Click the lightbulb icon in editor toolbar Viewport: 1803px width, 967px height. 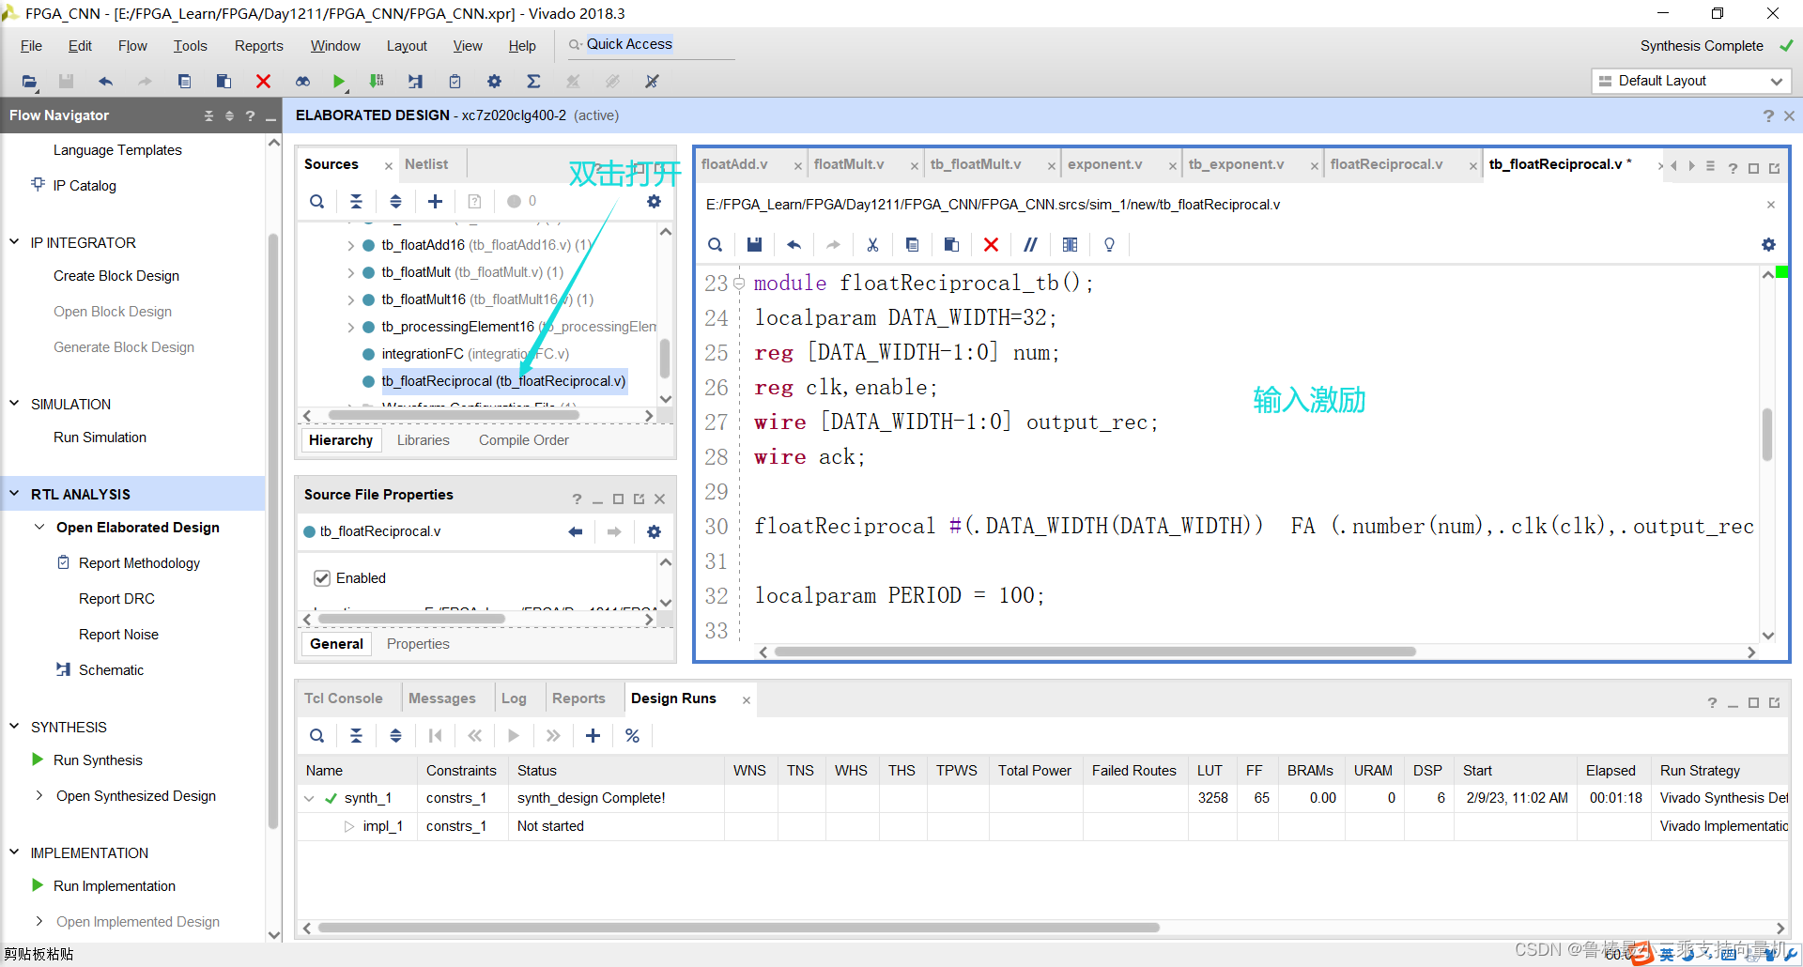click(1109, 244)
